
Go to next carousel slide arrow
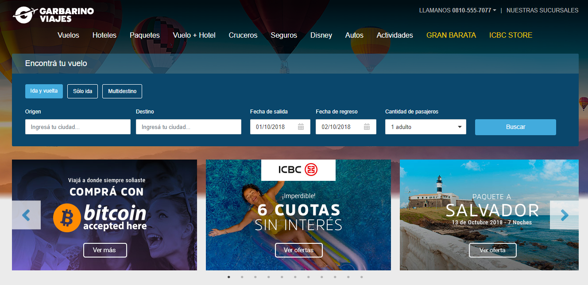(564, 215)
